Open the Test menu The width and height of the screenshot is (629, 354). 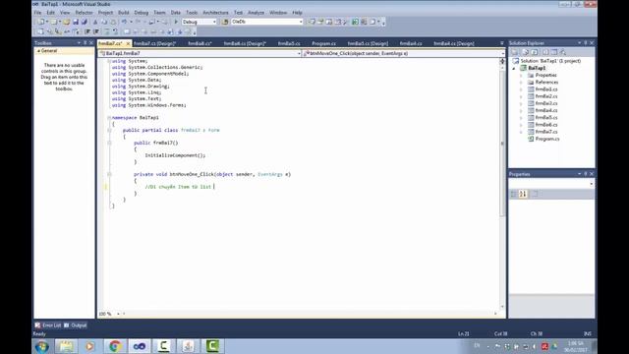point(238,13)
